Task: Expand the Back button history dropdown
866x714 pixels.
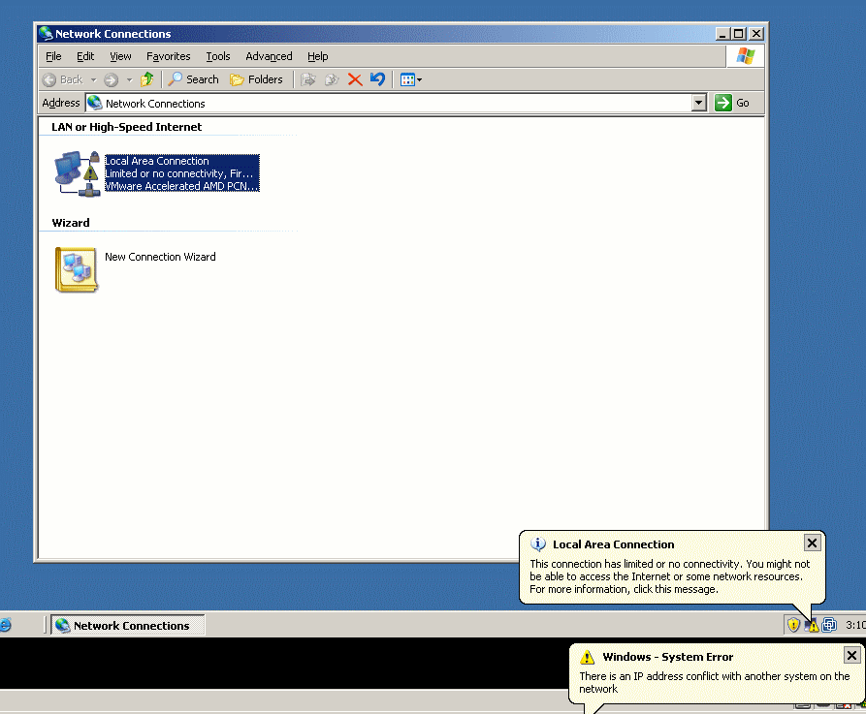Action: pyautogui.click(x=96, y=79)
